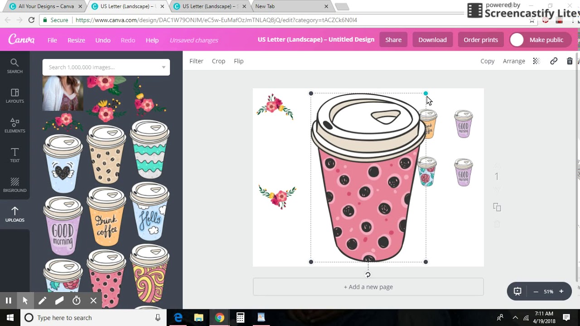Click the Copy option in toolbar

pyautogui.click(x=488, y=61)
